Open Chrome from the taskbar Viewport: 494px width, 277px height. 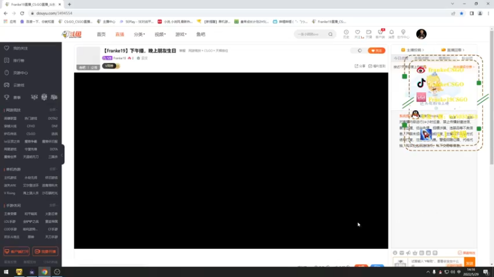click(x=44, y=272)
